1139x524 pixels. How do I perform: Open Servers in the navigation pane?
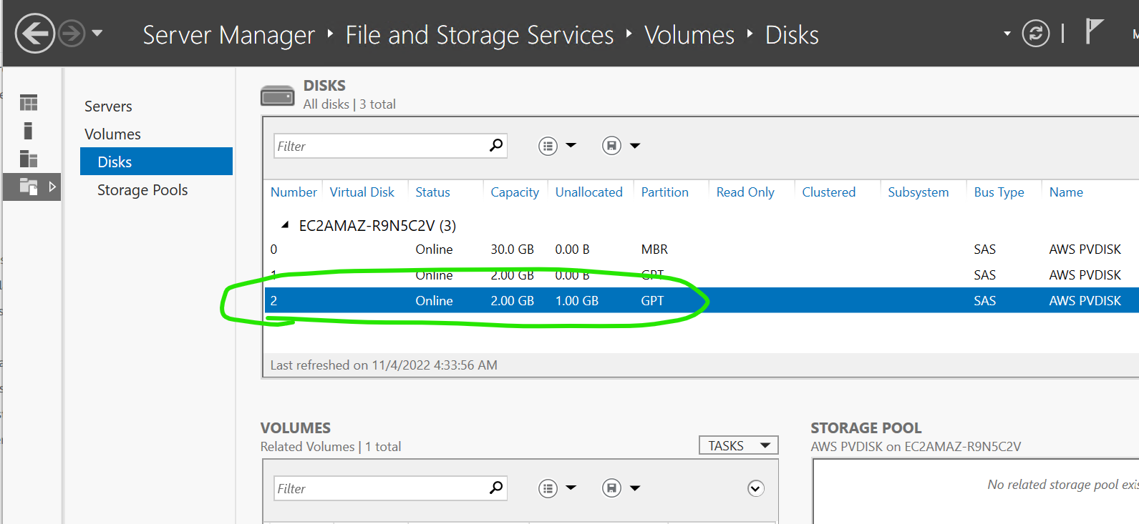108,107
